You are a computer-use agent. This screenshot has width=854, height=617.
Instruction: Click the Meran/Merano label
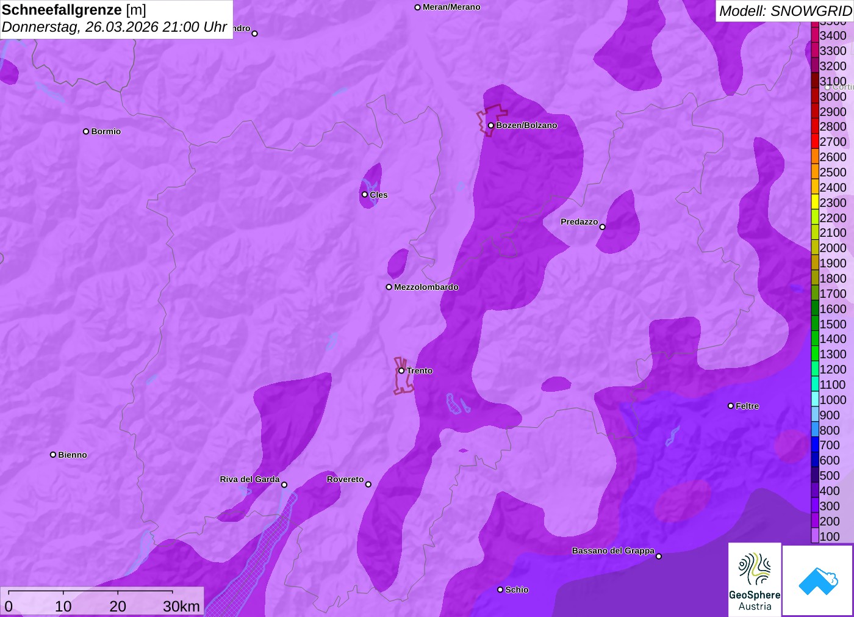tap(451, 7)
